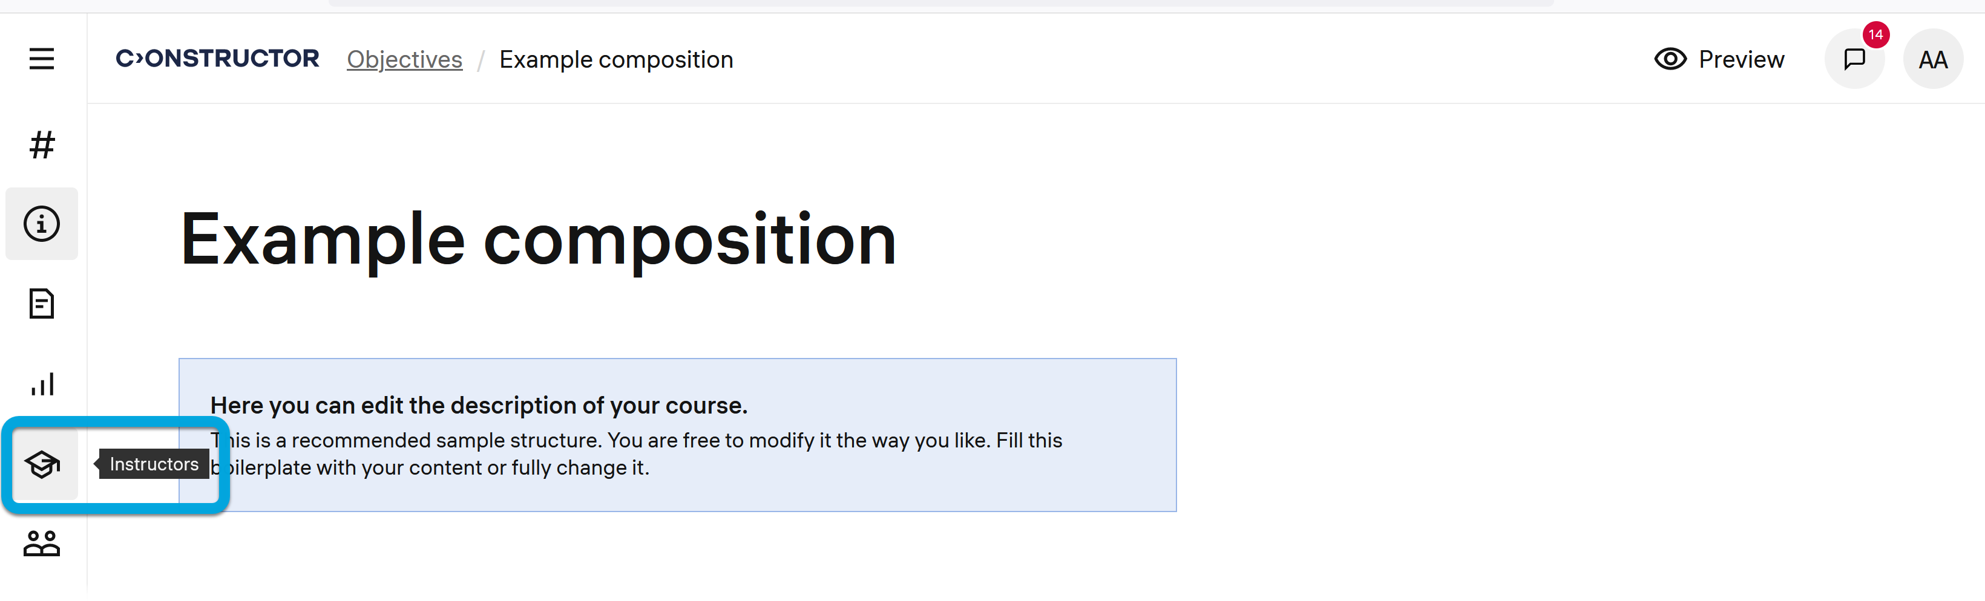Open Instructors via graduation cap icon
This screenshot has height=601, width=1985.
pyautogui.click(x=42, y=464)
